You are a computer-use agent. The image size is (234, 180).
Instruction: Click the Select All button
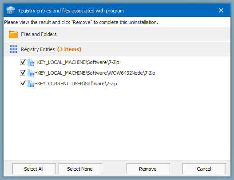pyautogui.click(x=34, y=168)
